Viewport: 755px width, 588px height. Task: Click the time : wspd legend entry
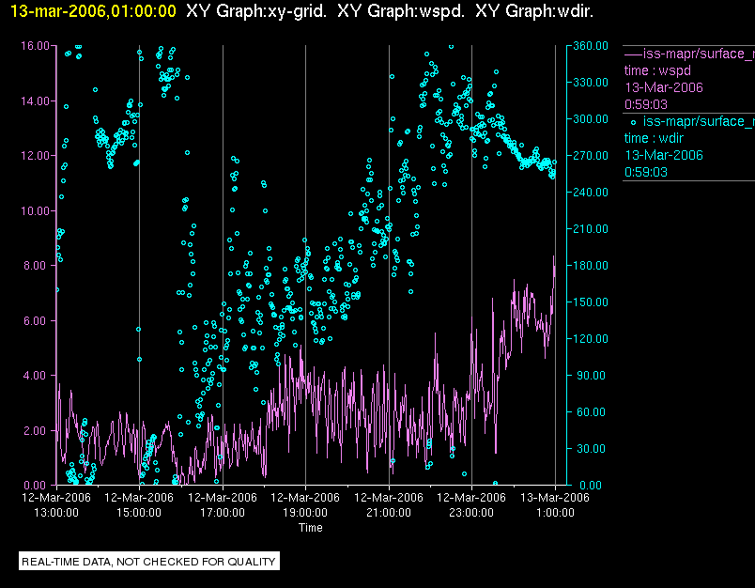coord(657,70)
